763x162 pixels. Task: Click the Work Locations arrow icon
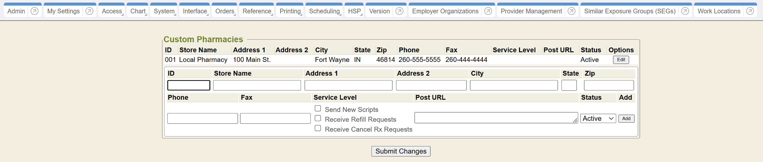coord(750,11)
